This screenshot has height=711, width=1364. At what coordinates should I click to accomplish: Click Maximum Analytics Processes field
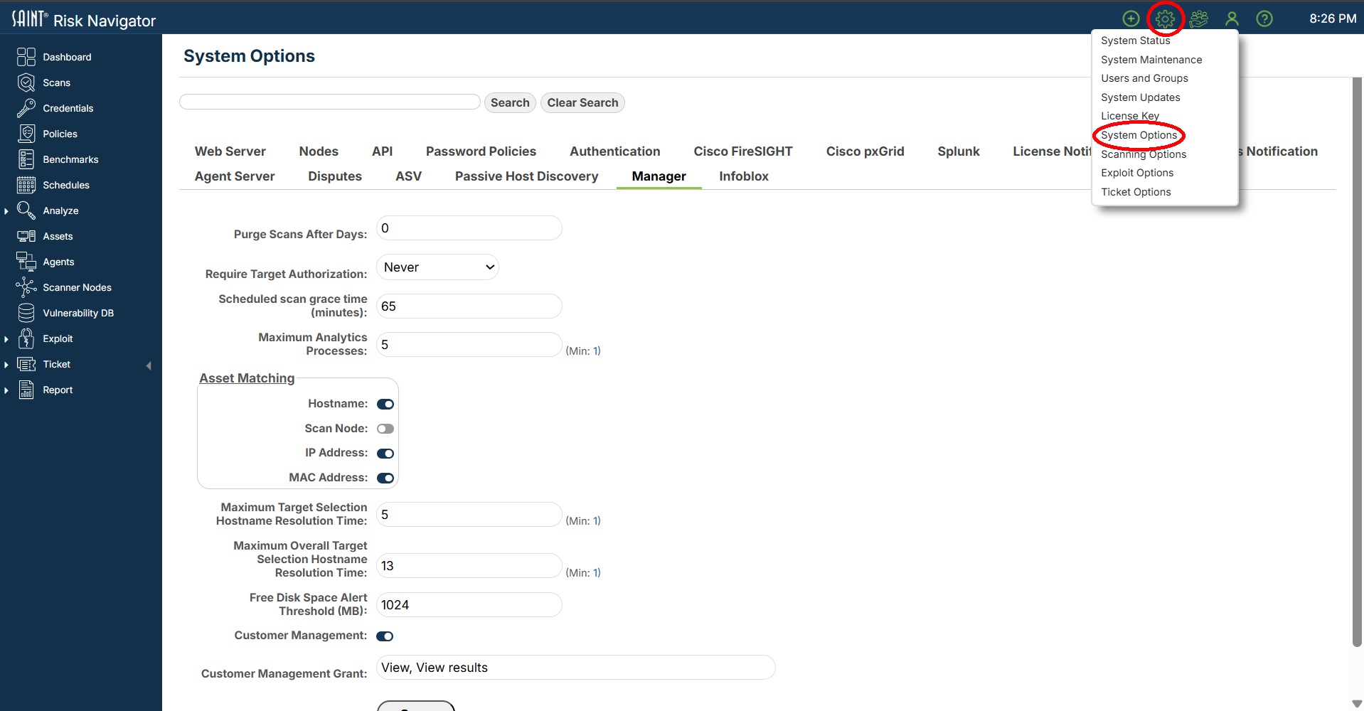pos(469,345)
